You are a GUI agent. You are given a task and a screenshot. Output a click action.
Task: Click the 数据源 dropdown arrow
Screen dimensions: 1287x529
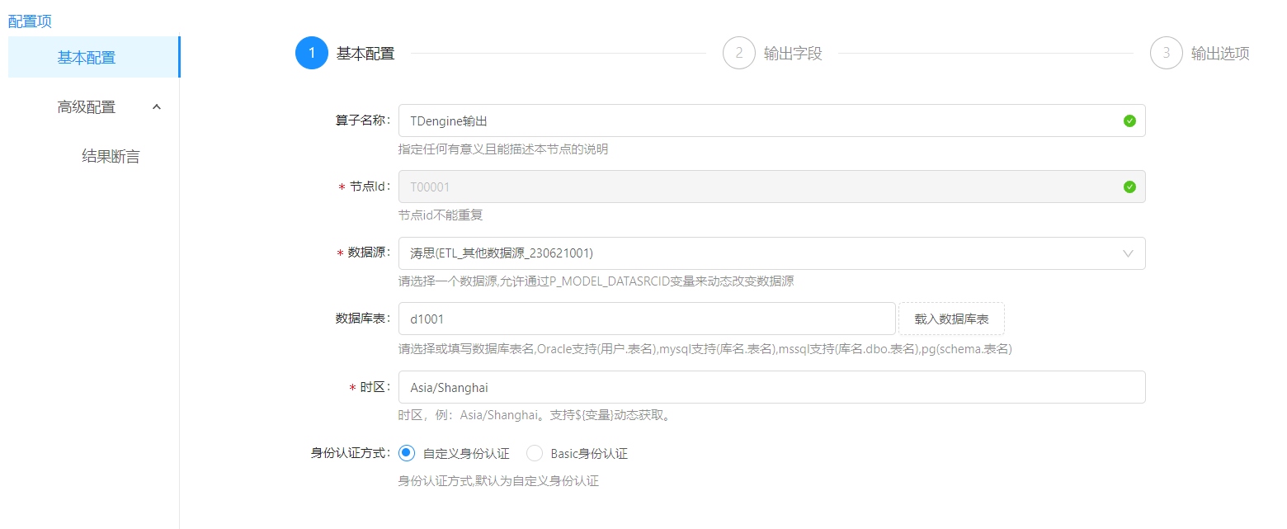tap(1129, 253)
